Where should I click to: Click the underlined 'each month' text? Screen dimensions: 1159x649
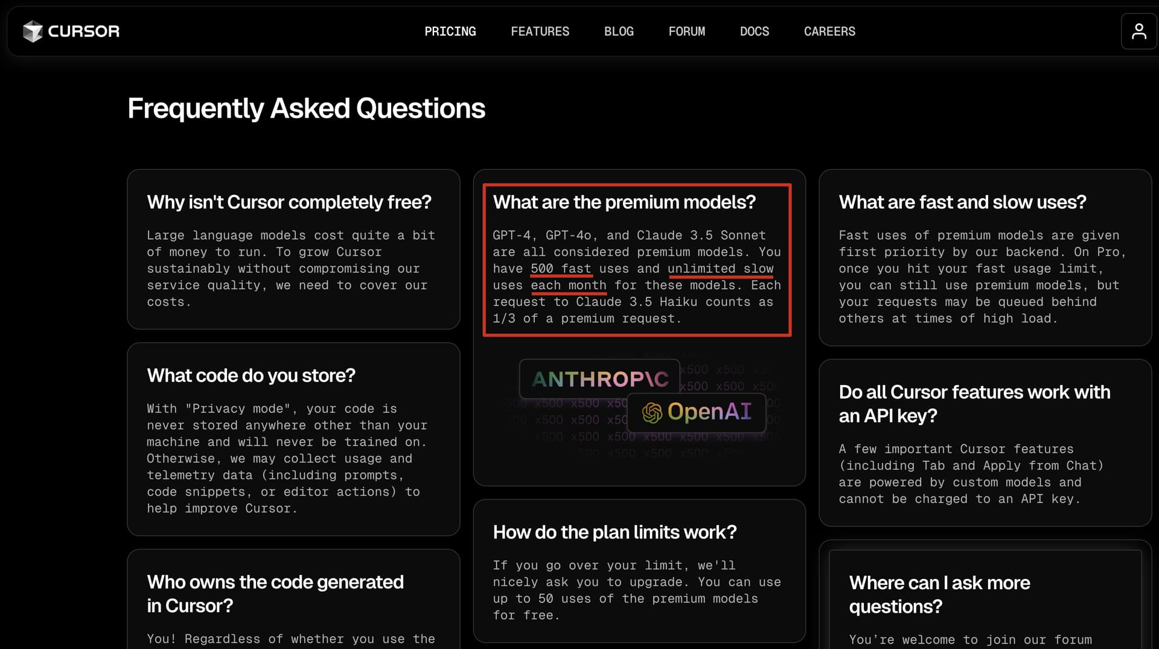click(x=569, y=286)
